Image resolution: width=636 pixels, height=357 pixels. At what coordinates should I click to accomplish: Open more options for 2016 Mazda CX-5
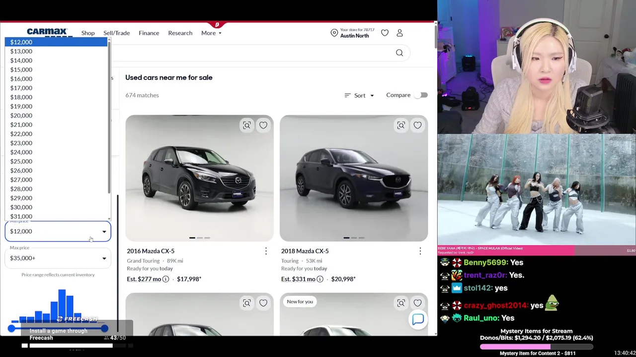pyautogui.click(x=266, y=251)
